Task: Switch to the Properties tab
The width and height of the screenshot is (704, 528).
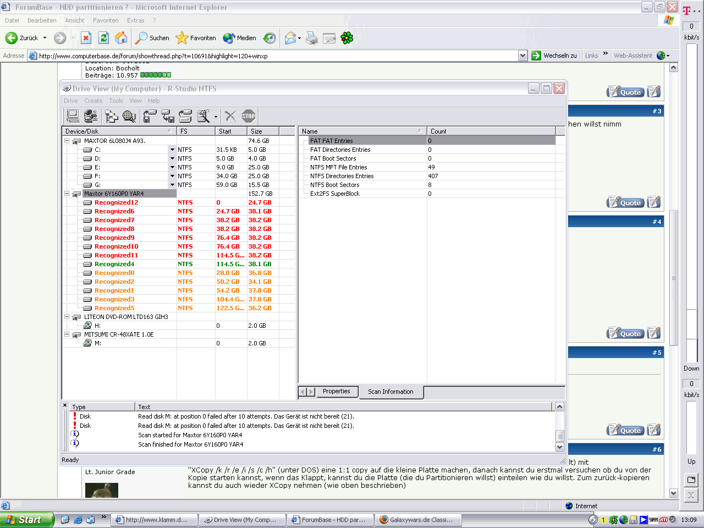Action: [x=337, y=392]
